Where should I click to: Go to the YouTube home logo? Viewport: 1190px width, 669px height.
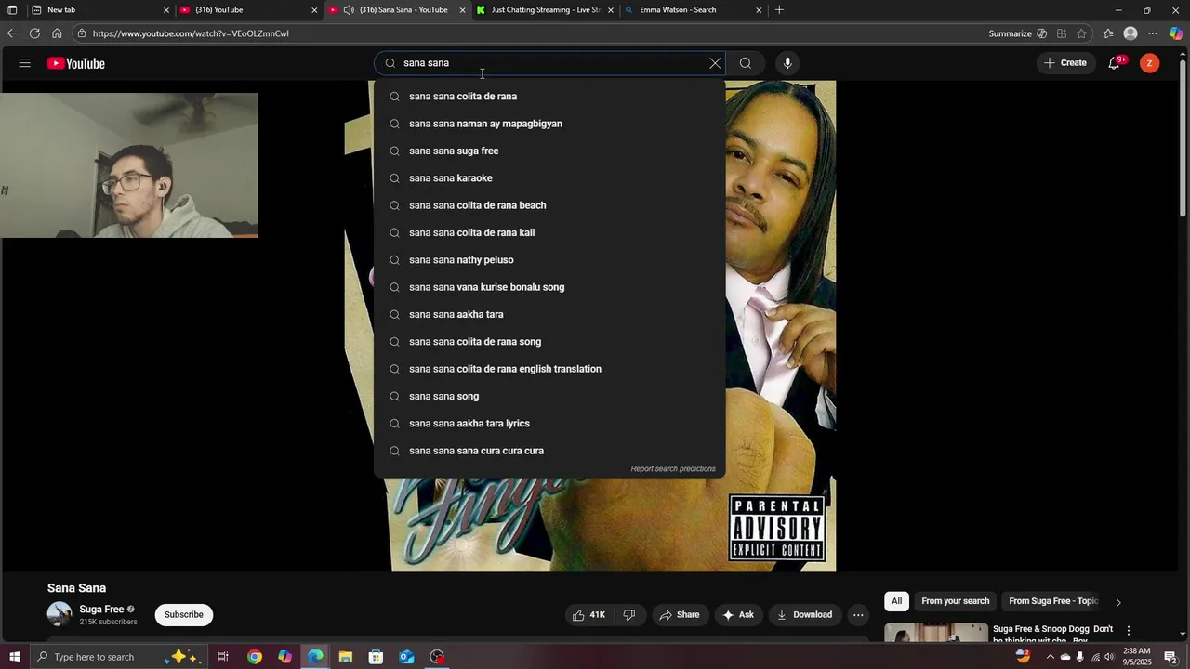(76, 63)
